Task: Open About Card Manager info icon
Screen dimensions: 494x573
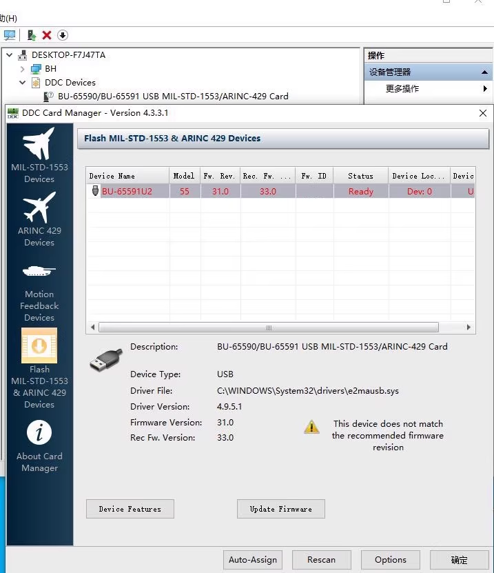Action: tap(39, 432)
